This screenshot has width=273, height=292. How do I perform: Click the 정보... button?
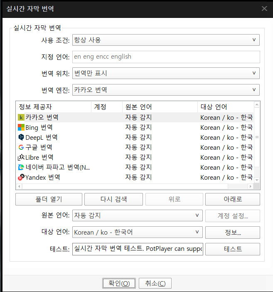click(233, 233)
